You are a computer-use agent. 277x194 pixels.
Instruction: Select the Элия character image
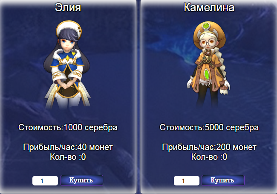pyautogui.click(x=67, y=65)
